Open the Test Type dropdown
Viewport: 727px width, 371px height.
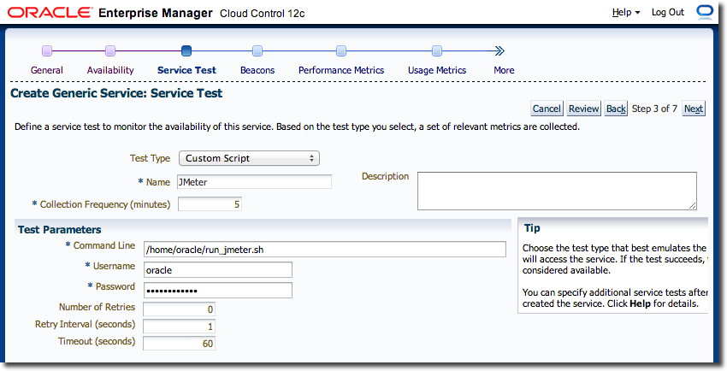[x=249, y=158]
